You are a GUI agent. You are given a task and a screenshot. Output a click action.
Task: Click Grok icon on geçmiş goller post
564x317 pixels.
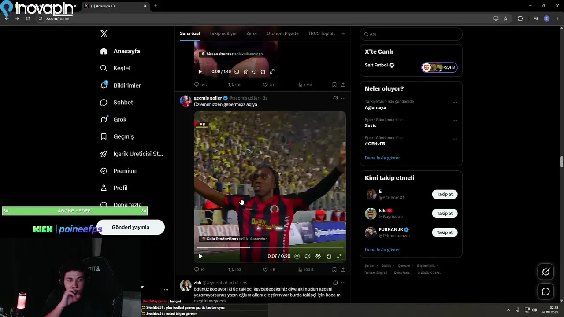coord(335,98)
